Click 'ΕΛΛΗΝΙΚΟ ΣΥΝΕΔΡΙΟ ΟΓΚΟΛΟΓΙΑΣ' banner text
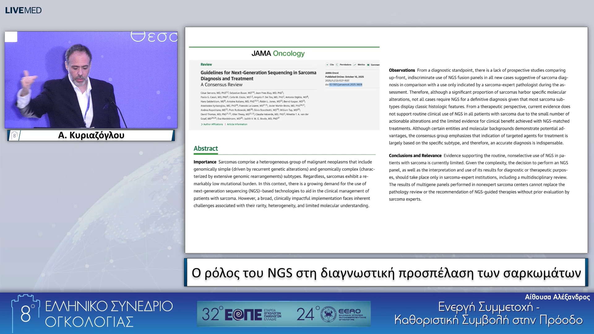The width and height of the screenshot is (594, 334). click(109, 314)
